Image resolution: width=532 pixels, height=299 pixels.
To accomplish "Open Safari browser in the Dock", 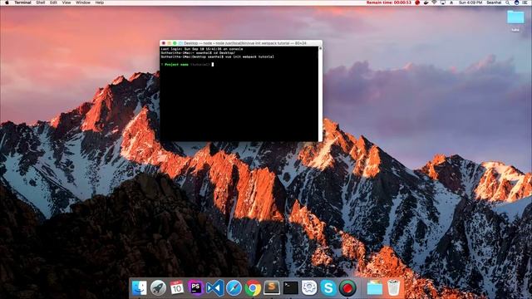I will click(234, 288).
